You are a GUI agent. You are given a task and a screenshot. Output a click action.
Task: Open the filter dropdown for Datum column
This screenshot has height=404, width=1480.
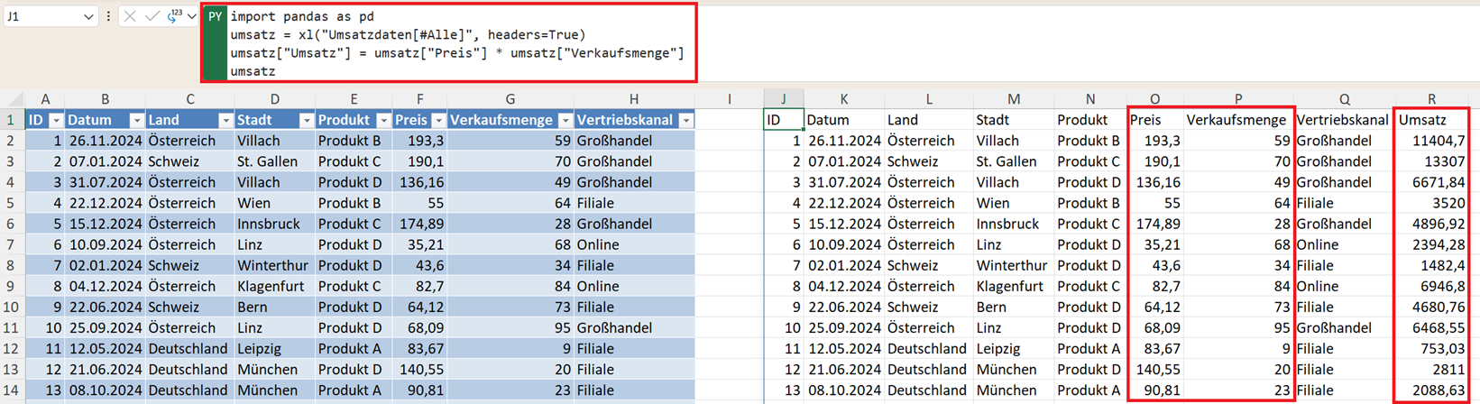136,120
